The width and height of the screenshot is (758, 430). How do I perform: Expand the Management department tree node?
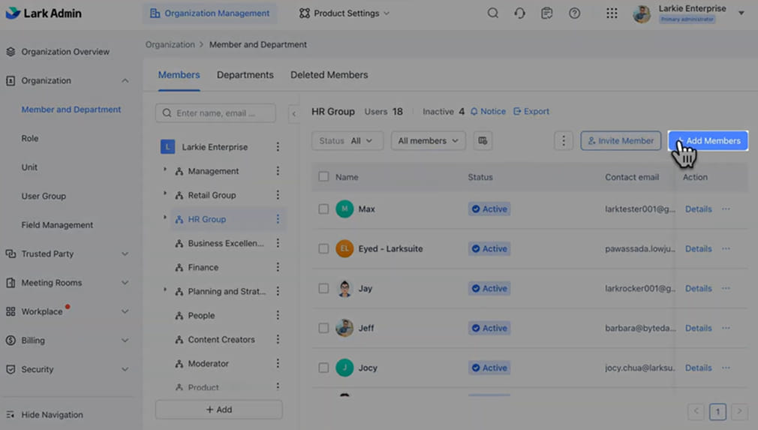165,170
